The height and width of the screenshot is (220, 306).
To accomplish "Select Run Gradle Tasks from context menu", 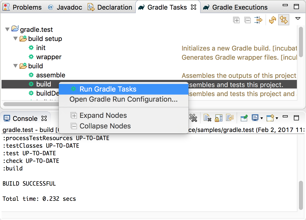I will (108, 89).
